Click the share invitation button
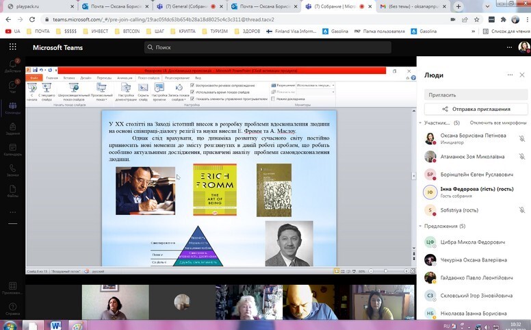The image size is (531, 330). [476, 109]
